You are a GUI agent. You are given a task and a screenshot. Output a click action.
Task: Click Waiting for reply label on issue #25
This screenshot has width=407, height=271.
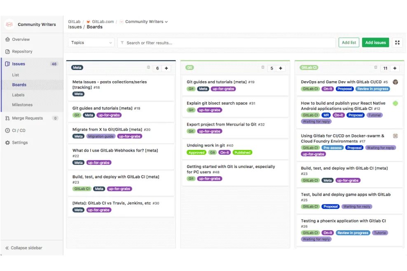357,207
